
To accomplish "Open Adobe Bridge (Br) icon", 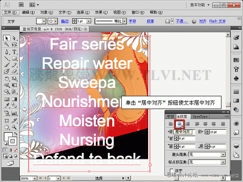I will 21,5.
